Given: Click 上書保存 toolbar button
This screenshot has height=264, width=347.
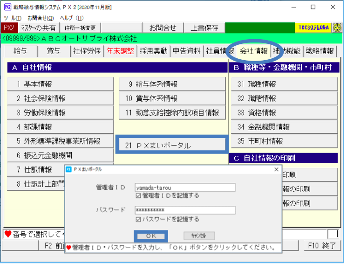Looking at the screenshot, I should click(x=204, y=28).
